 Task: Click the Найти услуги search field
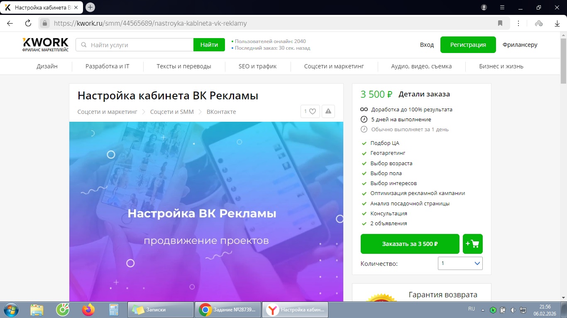pyautogui.click(x=134, y=45)
